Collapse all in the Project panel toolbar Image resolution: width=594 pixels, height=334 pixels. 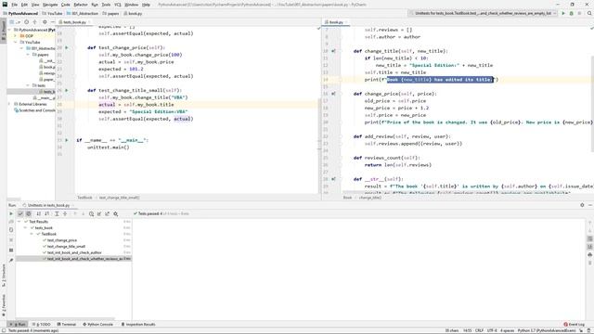tap(35, 22)
